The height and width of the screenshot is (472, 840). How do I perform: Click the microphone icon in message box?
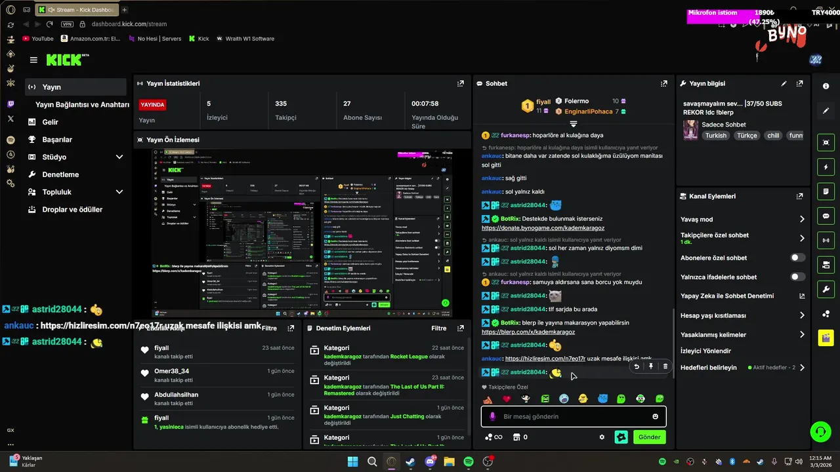(492, 416)
